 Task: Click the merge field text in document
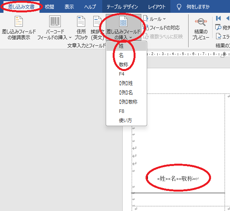click(176, 179)
